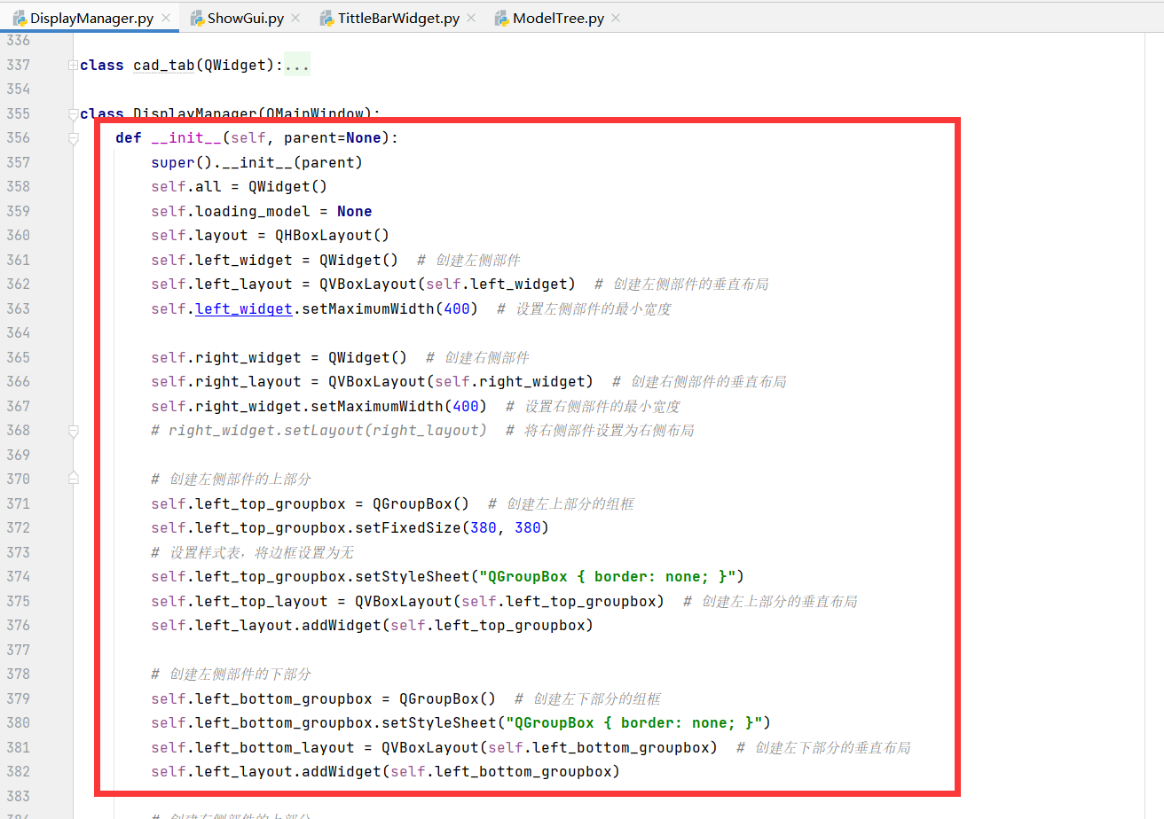Switch to the ModelTree.py tab
1164x819 pixels.
click(x=558, y=18)
